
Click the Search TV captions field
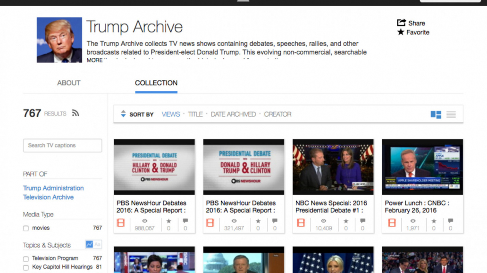pyautogui.click(x=62, y=145)
